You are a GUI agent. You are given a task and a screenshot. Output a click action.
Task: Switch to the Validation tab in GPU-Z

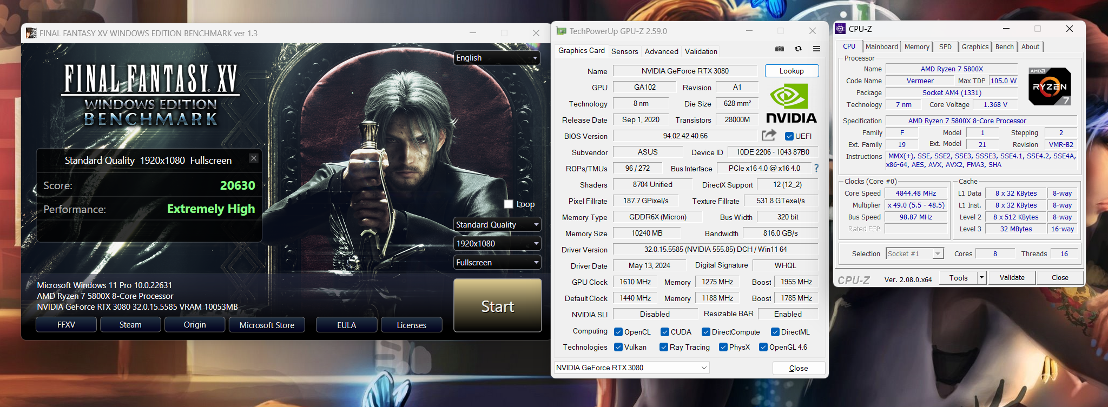coord(701,51)
